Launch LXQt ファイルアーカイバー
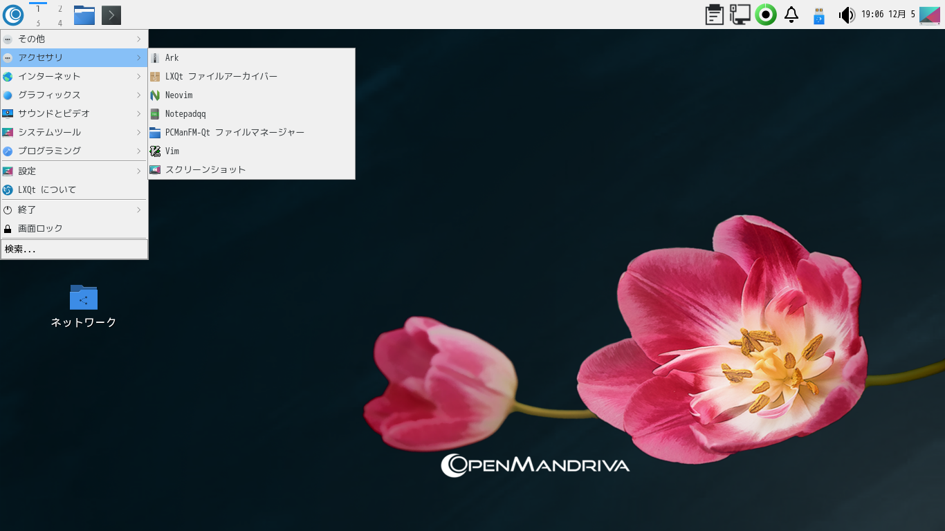The width and height of the screenshot is (945, 531). (x=251, y=77)
